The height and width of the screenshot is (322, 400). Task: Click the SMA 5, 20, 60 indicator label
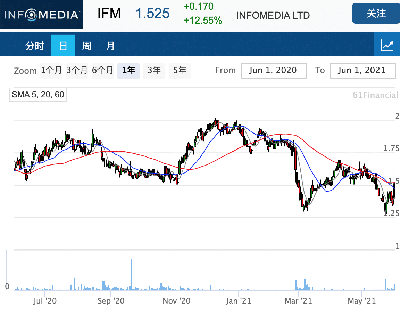pos(38,95)
